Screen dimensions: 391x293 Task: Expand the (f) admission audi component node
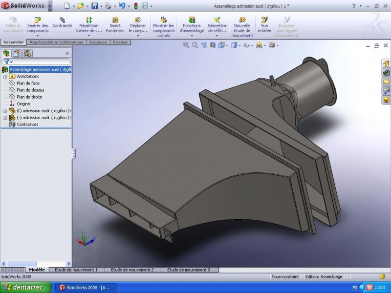tap(5, 111)
